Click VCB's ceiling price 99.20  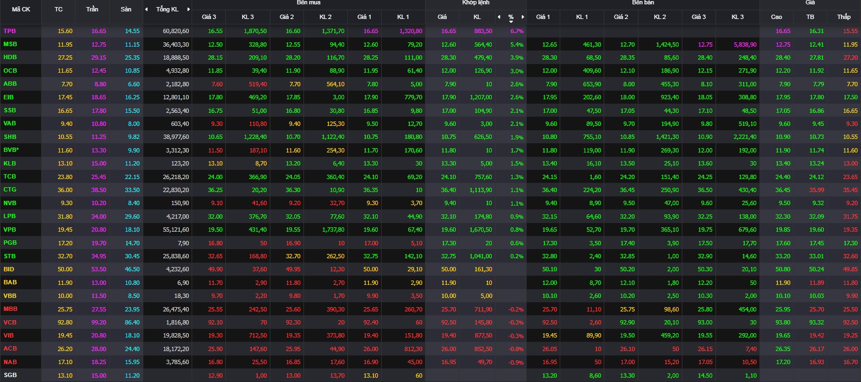click(99, 322)
